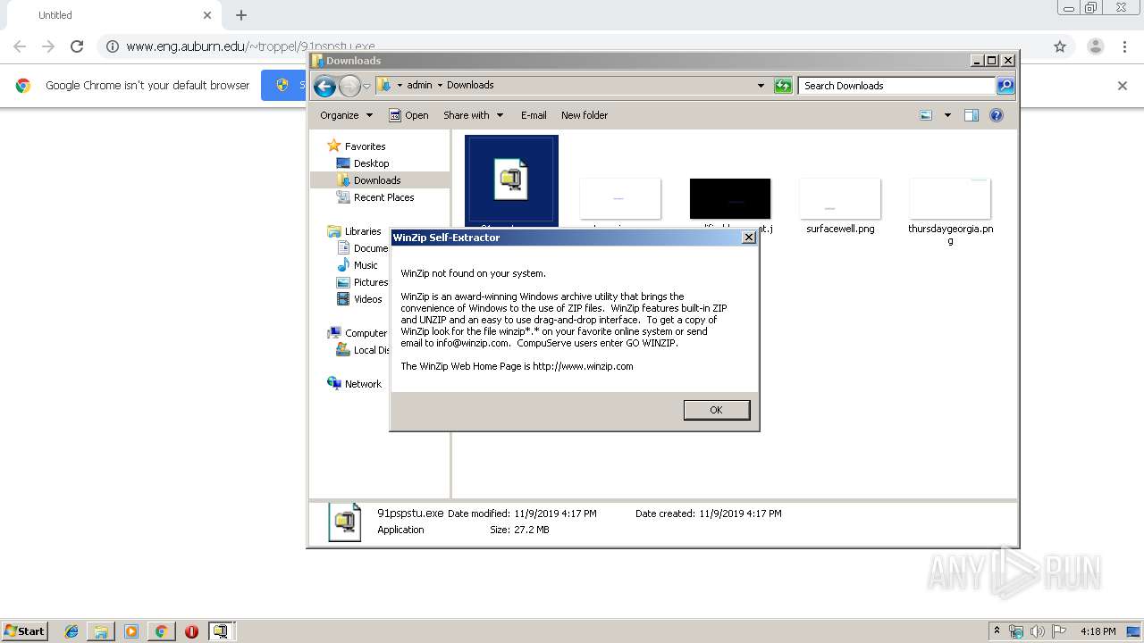Open the address bar history dropdown
Screen dimensions: 1144x643
[x=761, y=86]
